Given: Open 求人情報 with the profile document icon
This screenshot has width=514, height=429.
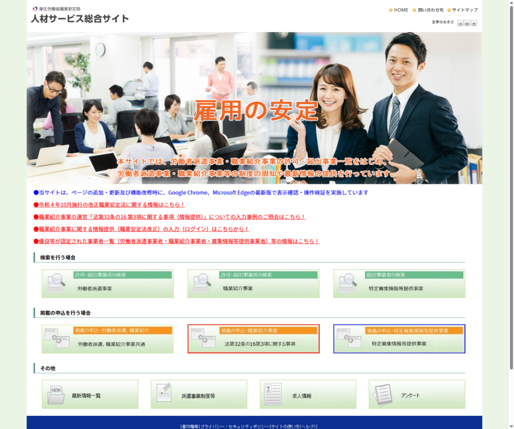Looking at the screenshot, I should tap(308, 394).
